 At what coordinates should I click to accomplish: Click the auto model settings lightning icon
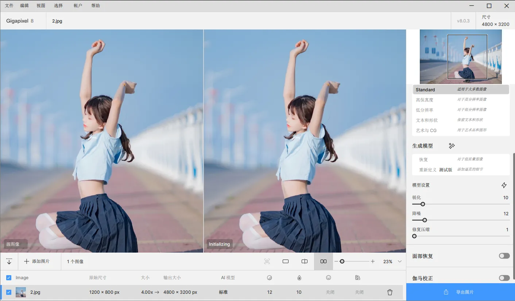(504, 185)
